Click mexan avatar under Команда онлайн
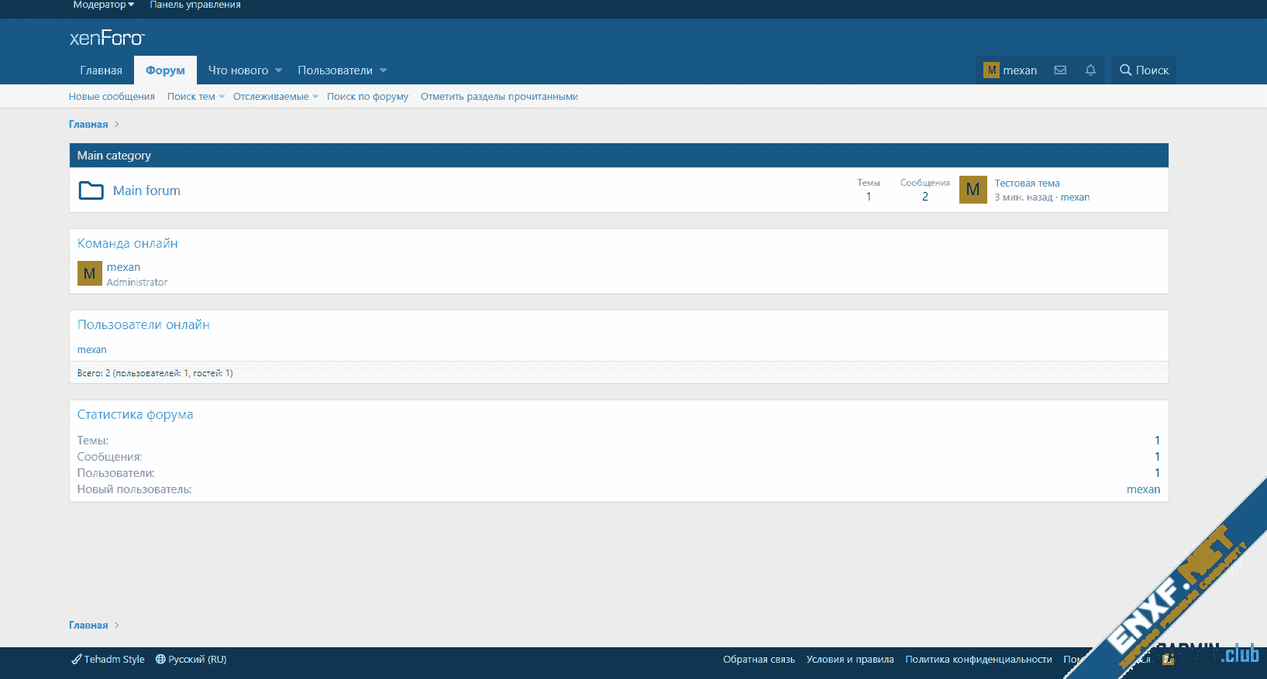Image resolution: width=1267 pixels, height=679 pixels. click(90, 273)
